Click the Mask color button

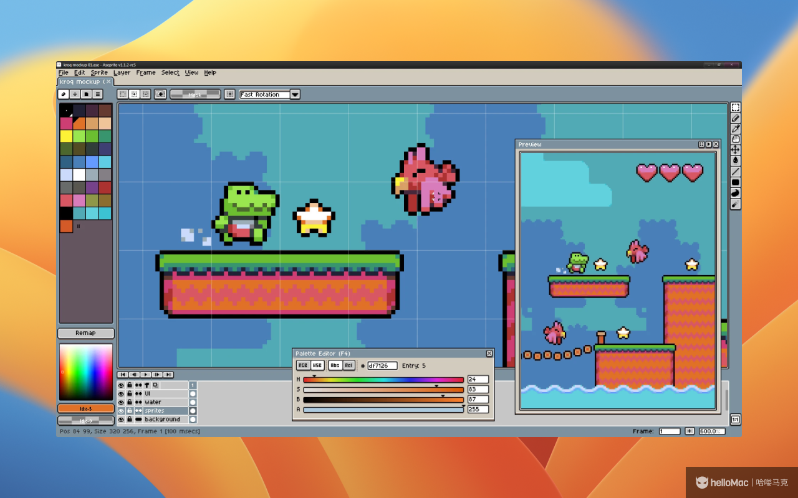pyautogui.click(x=195, y=95)
